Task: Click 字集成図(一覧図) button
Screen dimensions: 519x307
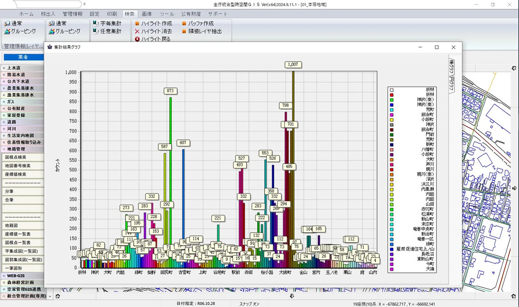Action: coord(23,251)
